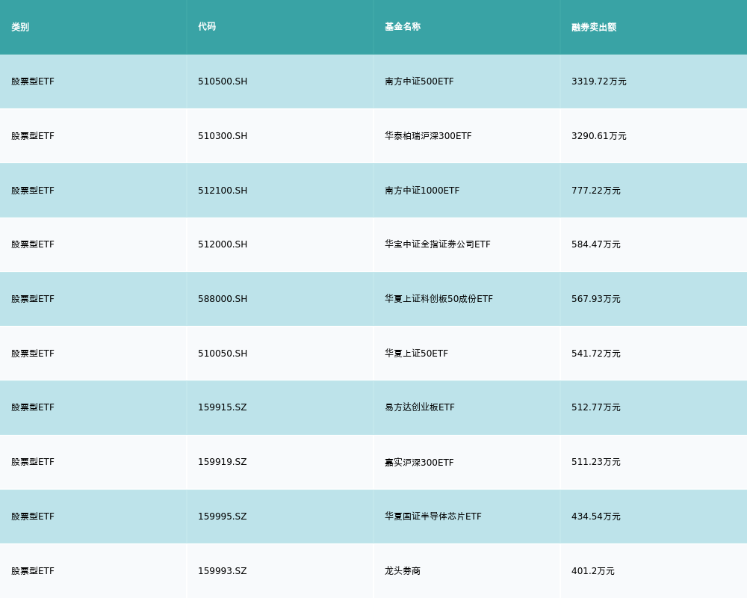Select fund name 龙头券商
The image size is (747, 598).
(403, 571)
